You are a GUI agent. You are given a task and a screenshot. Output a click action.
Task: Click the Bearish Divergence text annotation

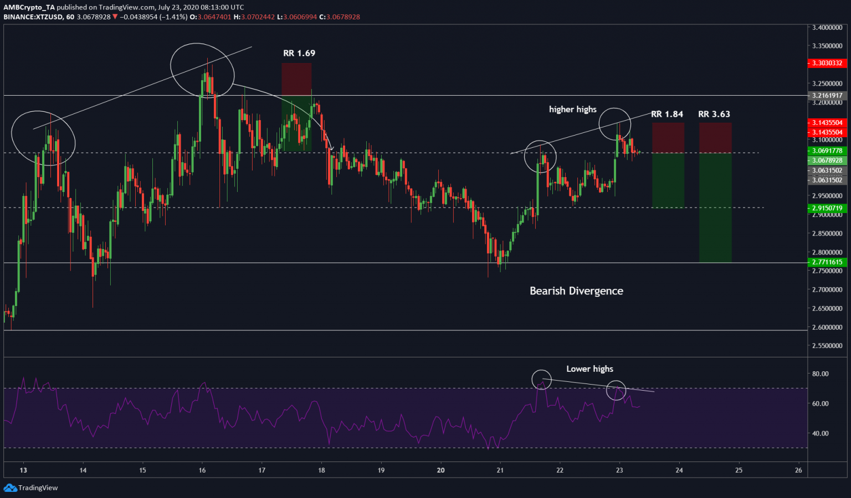pyautogui.click(x=576, y=291)
